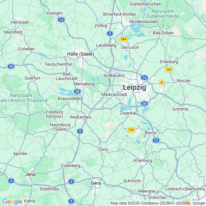Select the Halle (Saale) city label

81,54
